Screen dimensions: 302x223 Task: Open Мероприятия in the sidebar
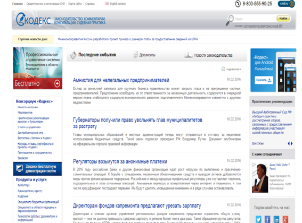point(25,113)
